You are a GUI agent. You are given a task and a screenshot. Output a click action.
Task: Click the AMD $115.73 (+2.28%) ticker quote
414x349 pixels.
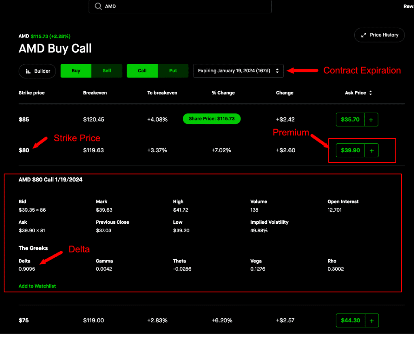(44, 36)
